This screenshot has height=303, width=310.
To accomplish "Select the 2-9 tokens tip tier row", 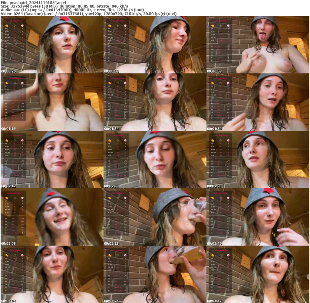I will click(x=6, y=29).
